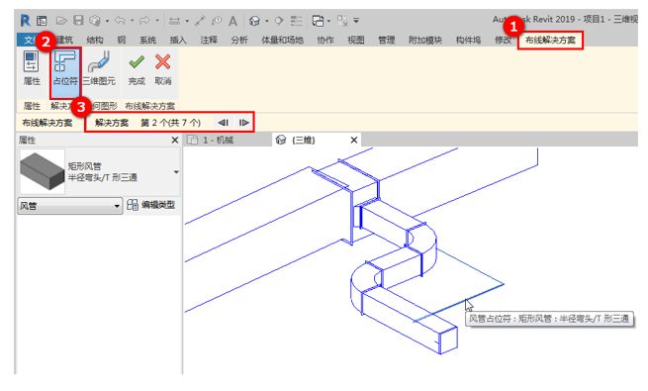Image resolution: width=648 pixels, height=391 pixels.
Task: Open the undo history dropdown arrow
Action: pos(133,20)
